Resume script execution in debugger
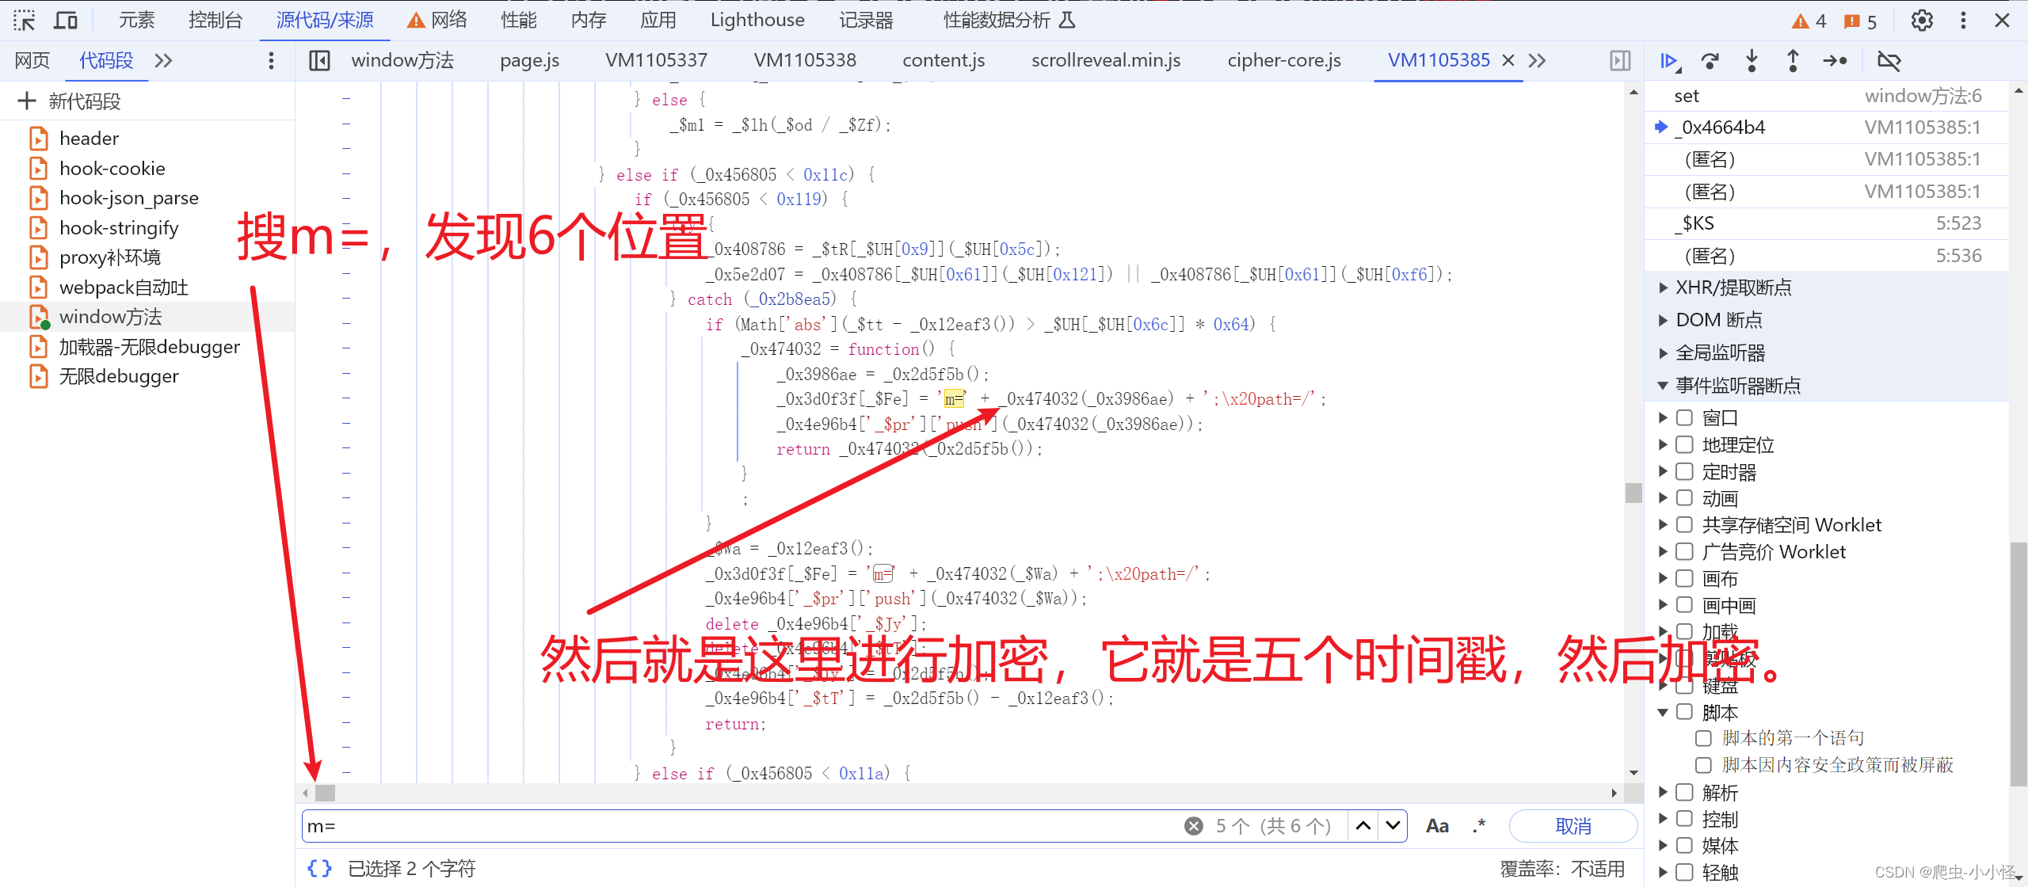Image resolution: width=2028 pixels, height=887 pixels. tap(1670, 61)
